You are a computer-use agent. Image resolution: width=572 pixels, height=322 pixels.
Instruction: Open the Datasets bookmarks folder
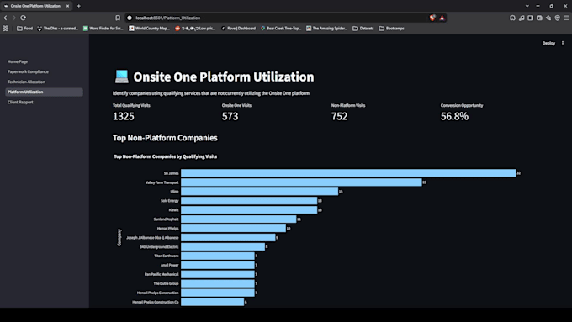(x=363, y=29)
